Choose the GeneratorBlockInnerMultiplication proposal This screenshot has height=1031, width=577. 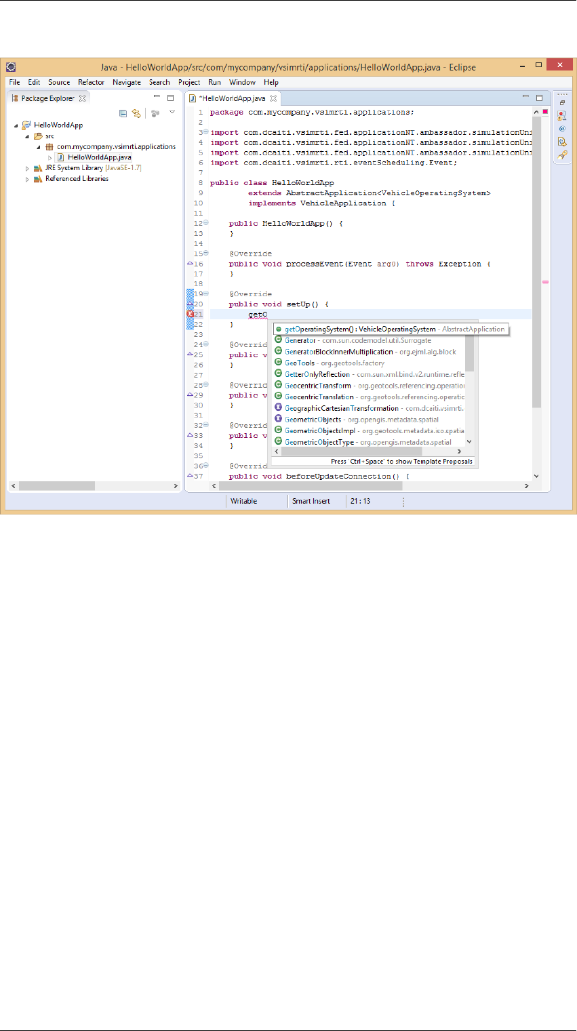370,352
